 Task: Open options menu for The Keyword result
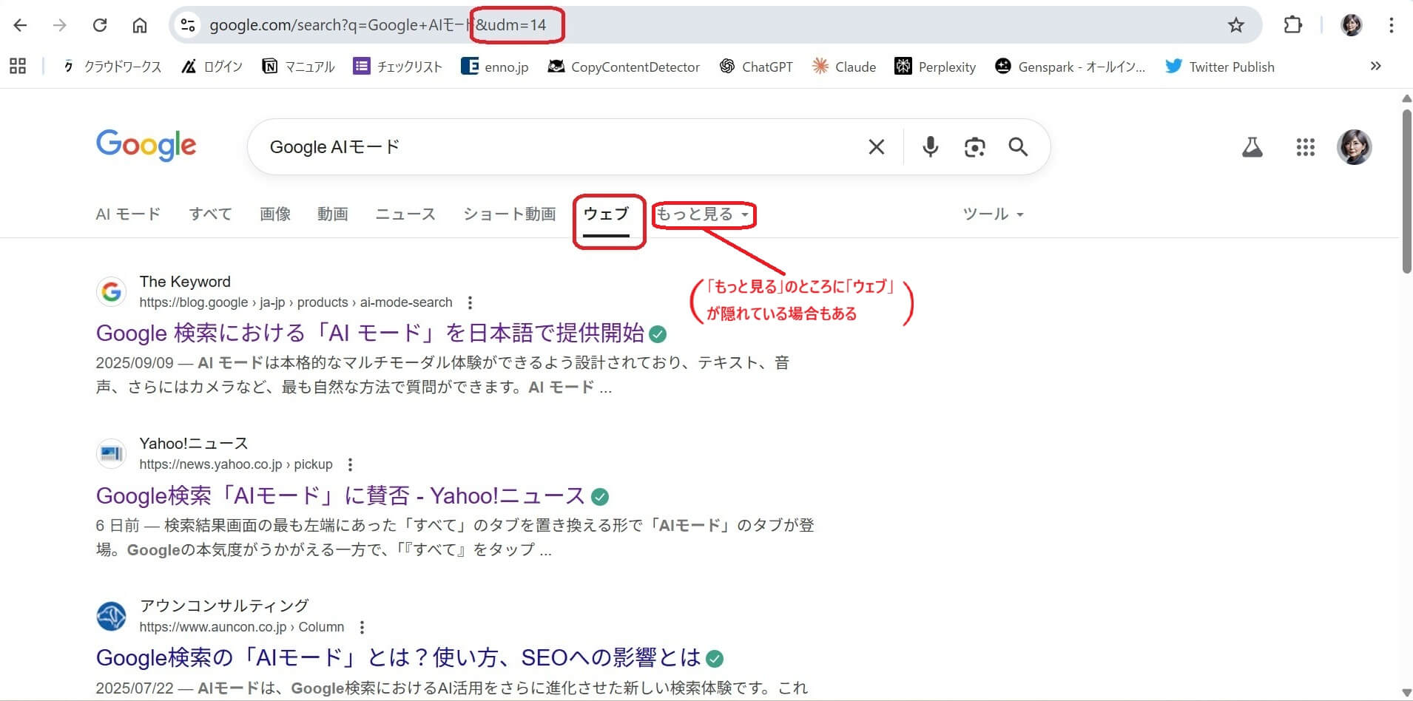(x=470, y=302)
